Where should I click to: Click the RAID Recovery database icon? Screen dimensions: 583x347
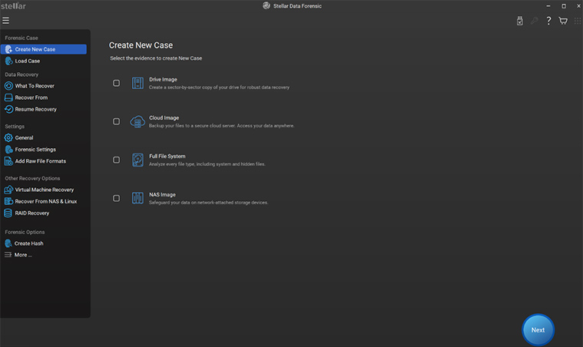click(8, 213)
